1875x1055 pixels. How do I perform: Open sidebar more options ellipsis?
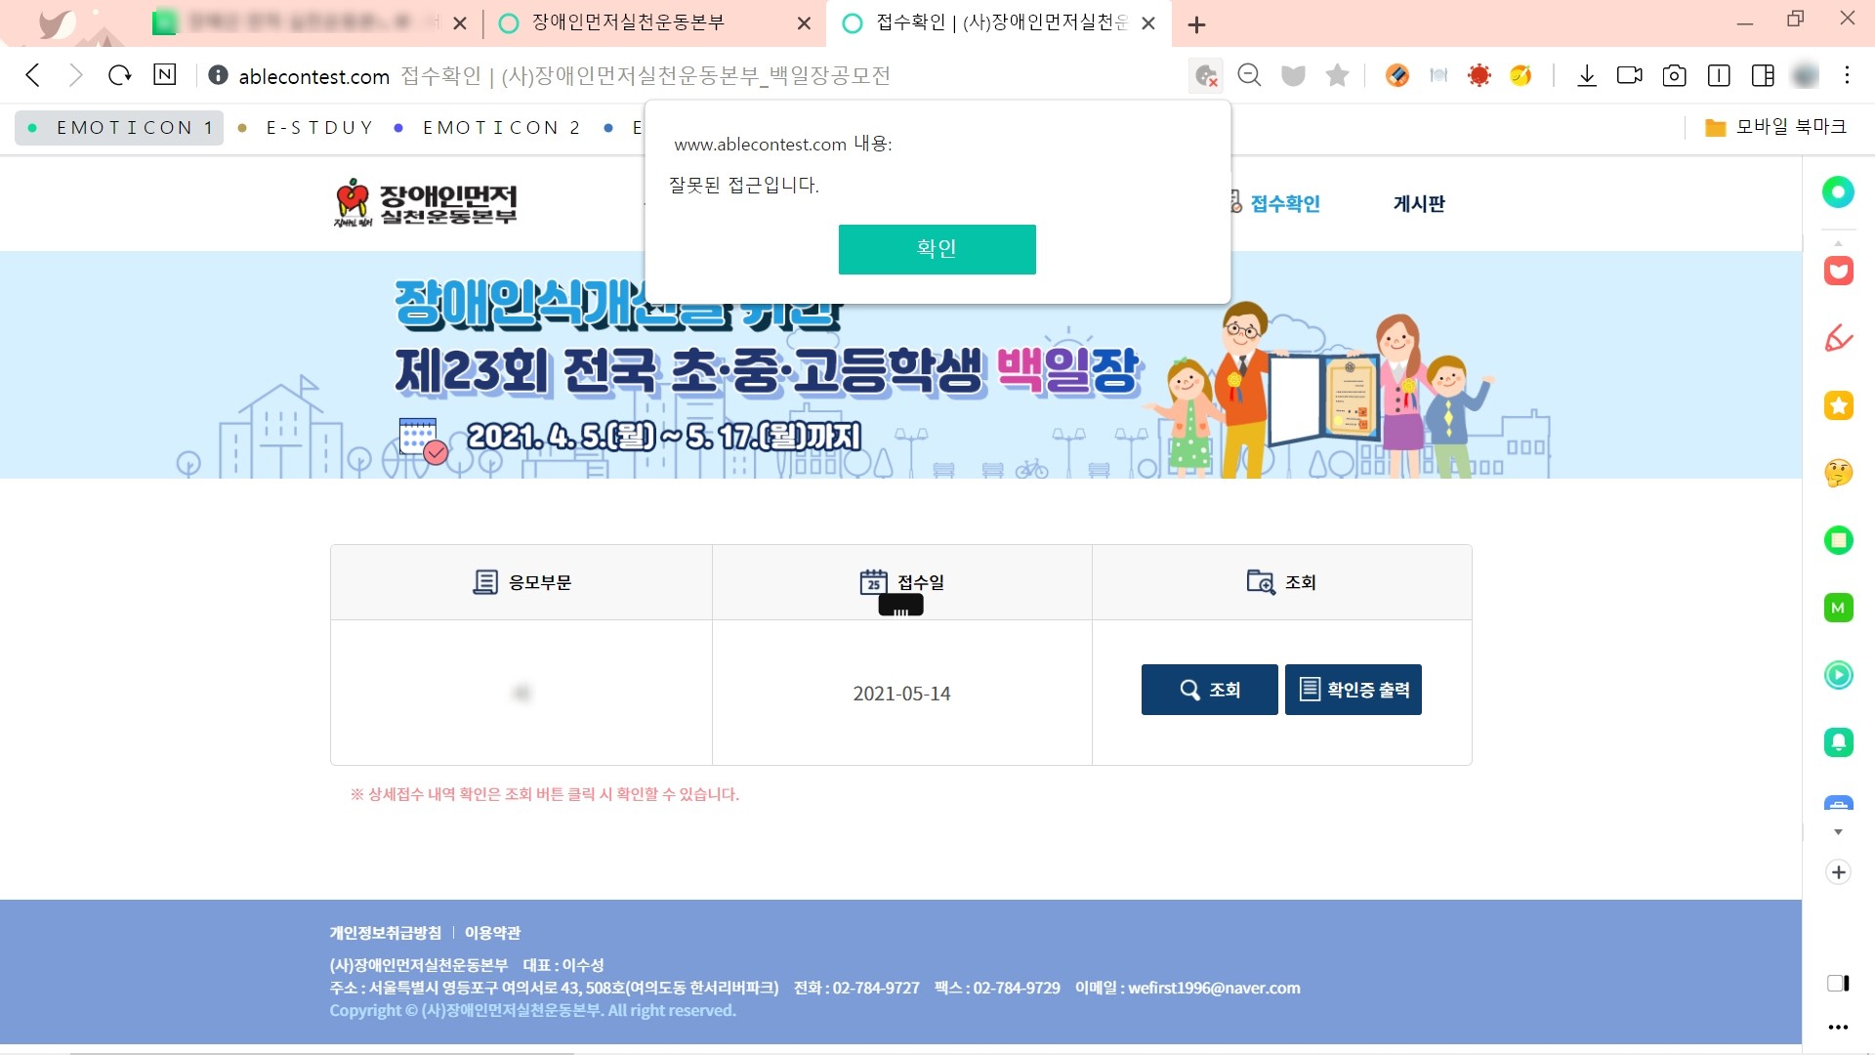[x=1838, y=1027]
